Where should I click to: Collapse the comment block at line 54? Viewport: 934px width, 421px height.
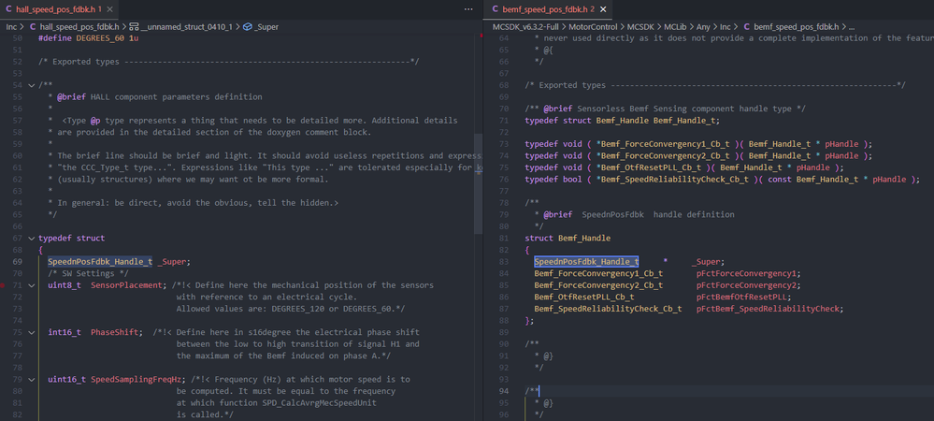31,85
